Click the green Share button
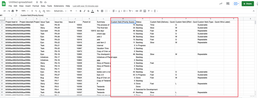258x98 pixels. point(248,4)
